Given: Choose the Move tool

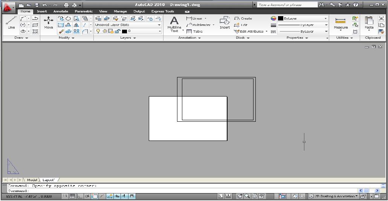Looking at the screenshot, I should tap(49, 23).
